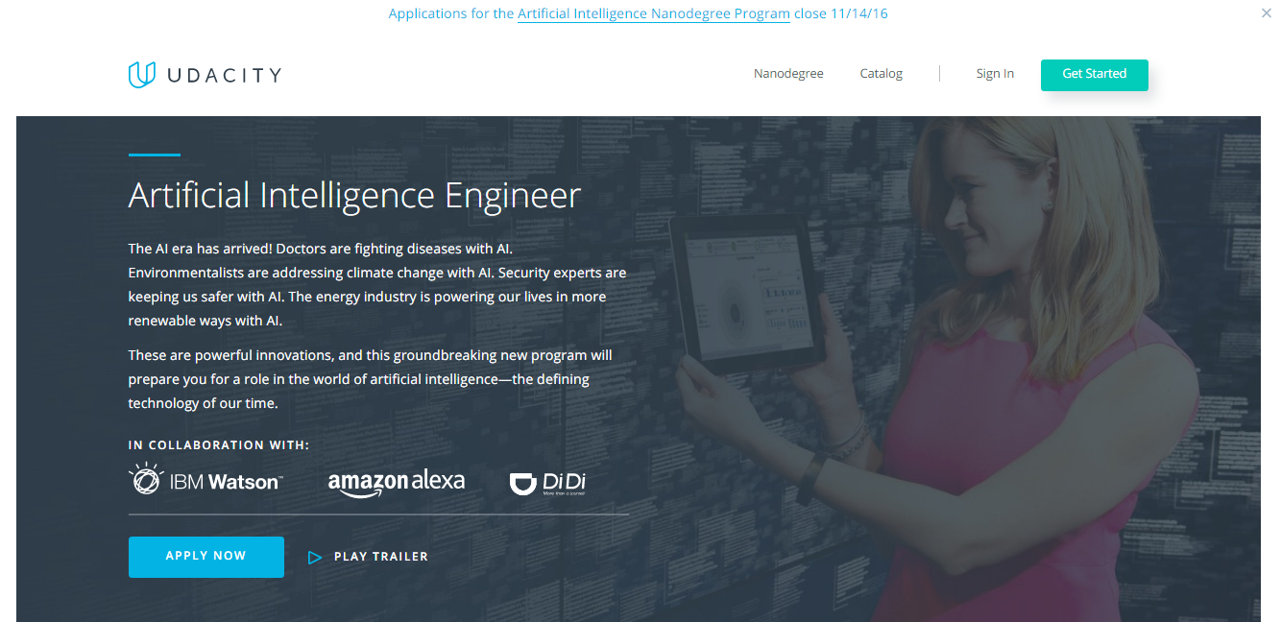
Task: Click the Sign In link
Action: click(995, 74)
